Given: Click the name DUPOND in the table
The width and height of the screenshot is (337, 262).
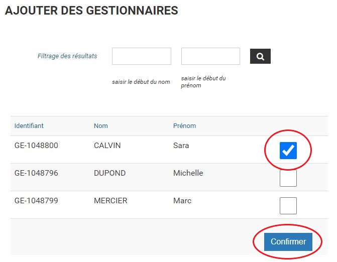Looking at the screenshot, I should point(109,173).
